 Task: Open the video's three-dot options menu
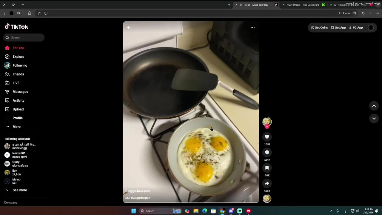coord(252,27)
